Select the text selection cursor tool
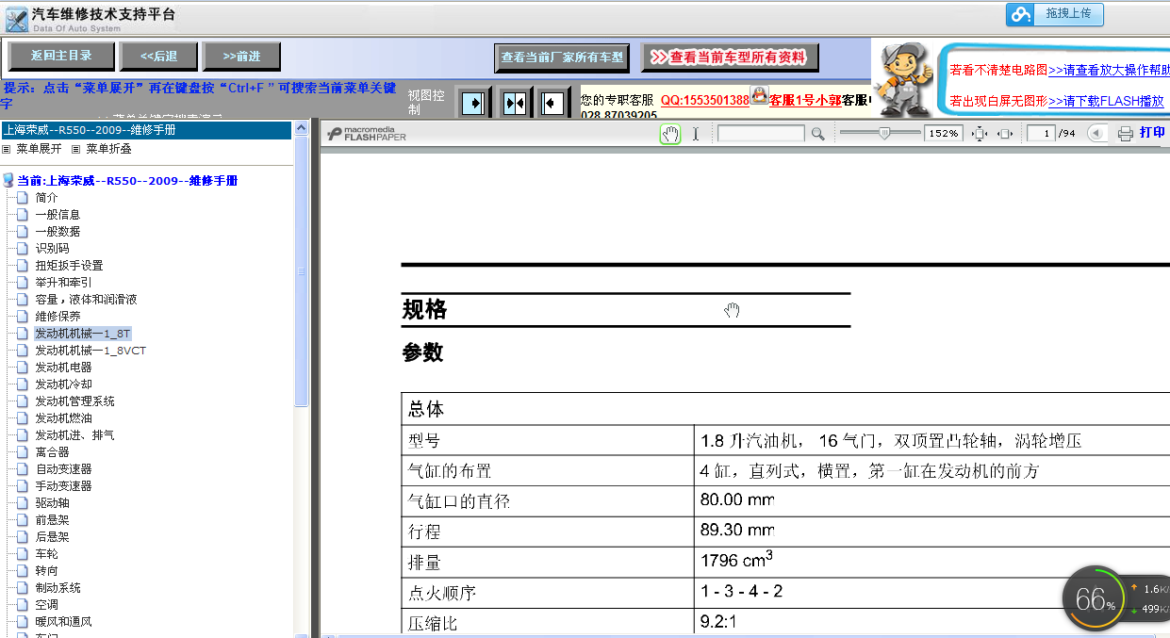 click(x=696, y=134)
